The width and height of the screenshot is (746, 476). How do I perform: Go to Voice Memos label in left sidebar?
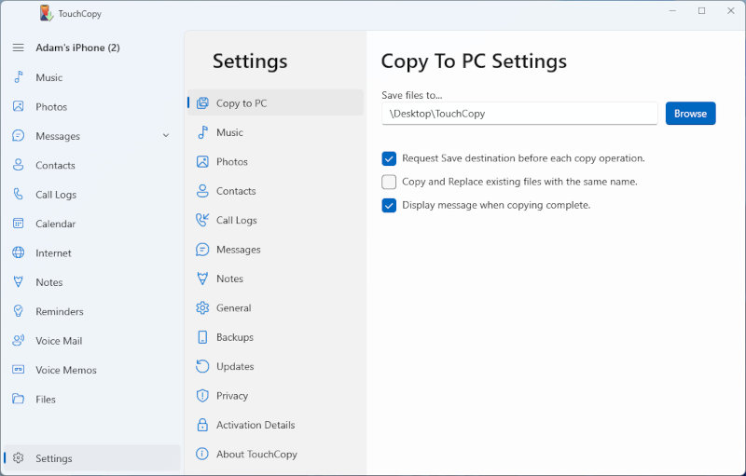point(66,370)
